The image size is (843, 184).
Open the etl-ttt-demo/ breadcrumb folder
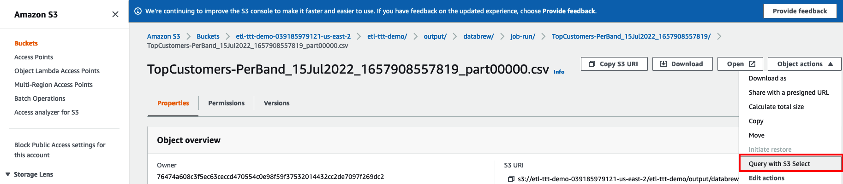387,36
